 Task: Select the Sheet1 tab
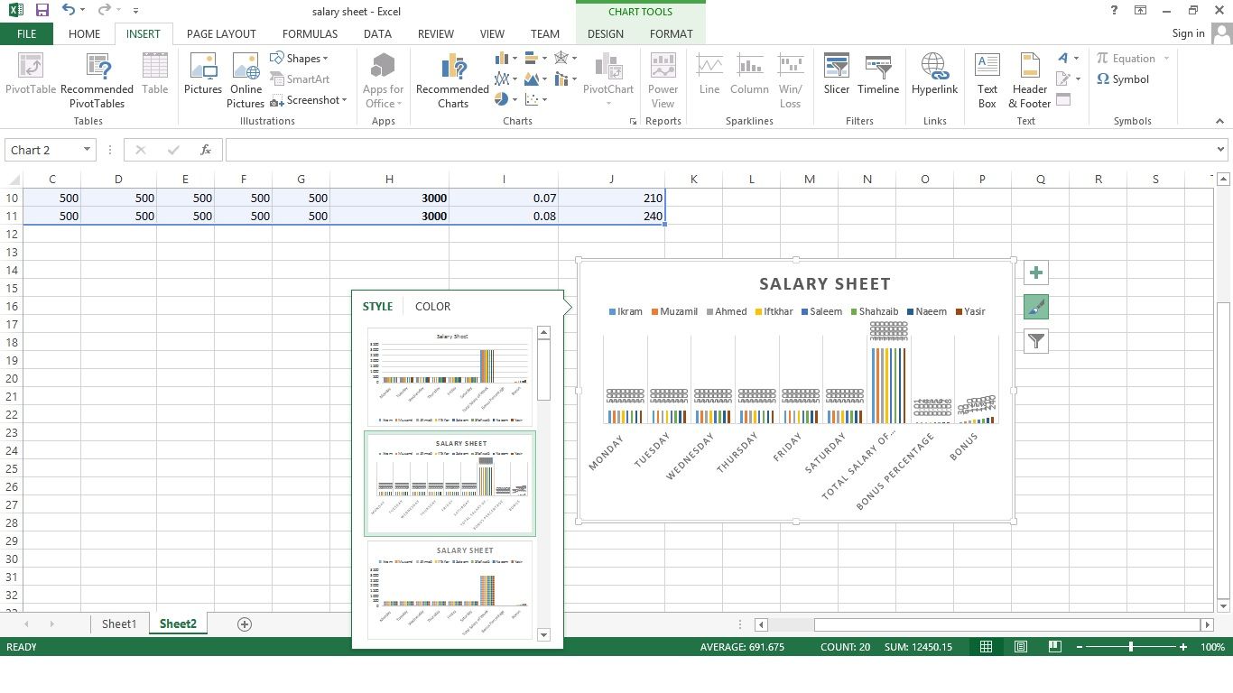click(119, 624)
